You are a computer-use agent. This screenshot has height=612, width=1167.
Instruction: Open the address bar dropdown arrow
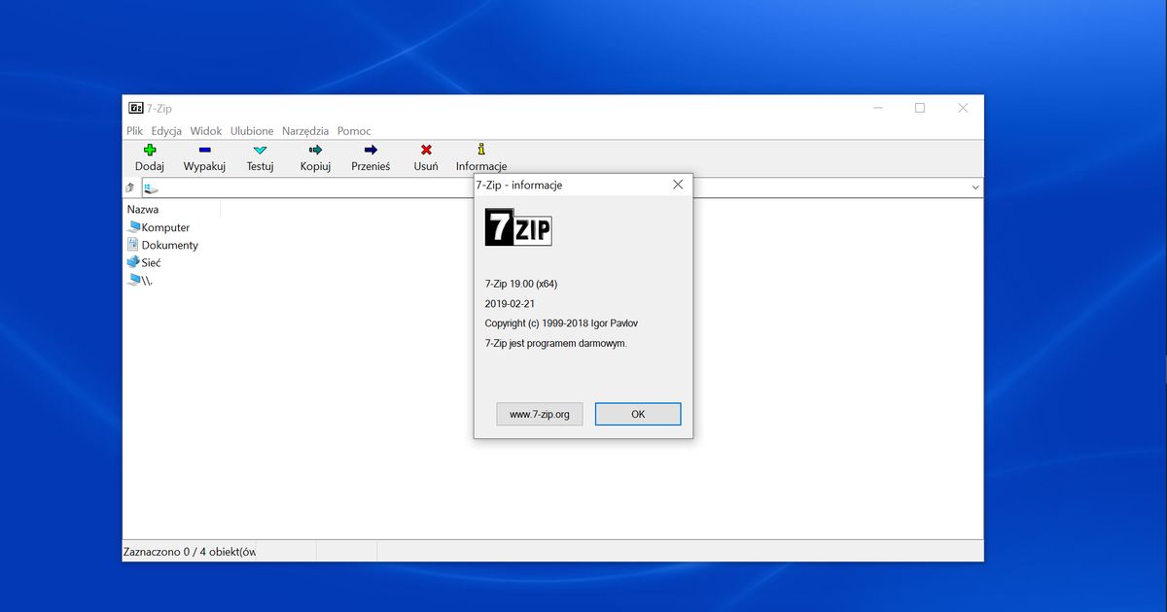click(x=973, y=187)
